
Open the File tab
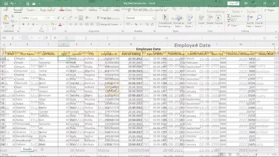pyautogui.click(x=6, y=10)
